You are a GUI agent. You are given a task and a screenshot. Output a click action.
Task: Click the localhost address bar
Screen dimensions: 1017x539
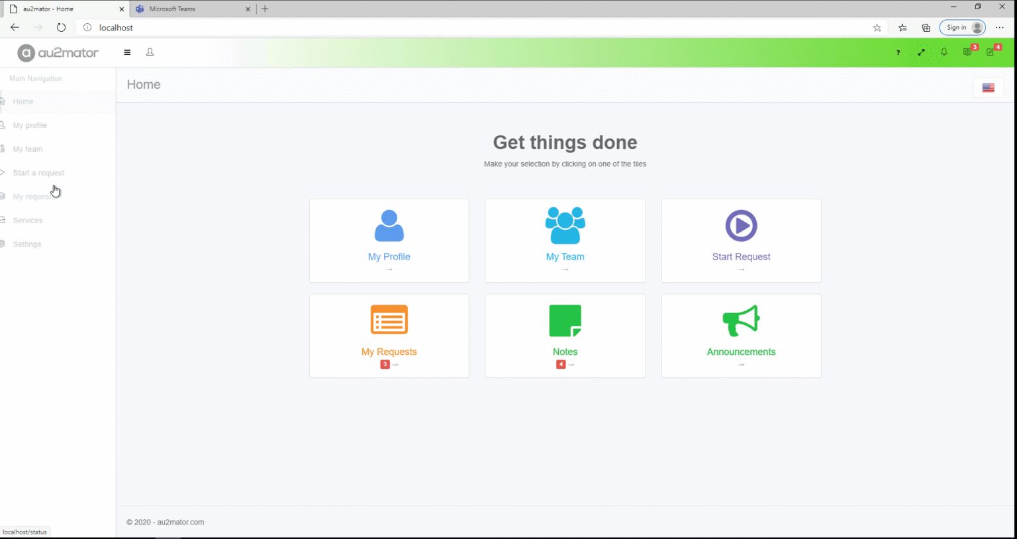coord(463,28)
